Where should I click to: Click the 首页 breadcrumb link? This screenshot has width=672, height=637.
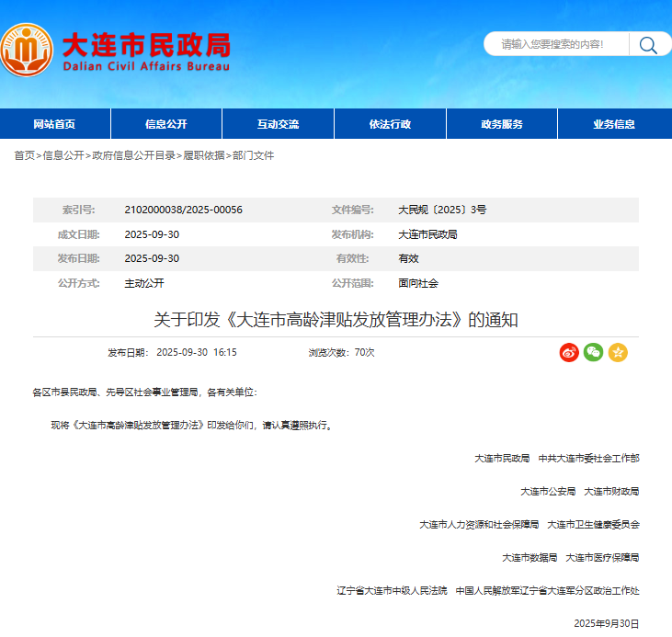click(24, 155)
